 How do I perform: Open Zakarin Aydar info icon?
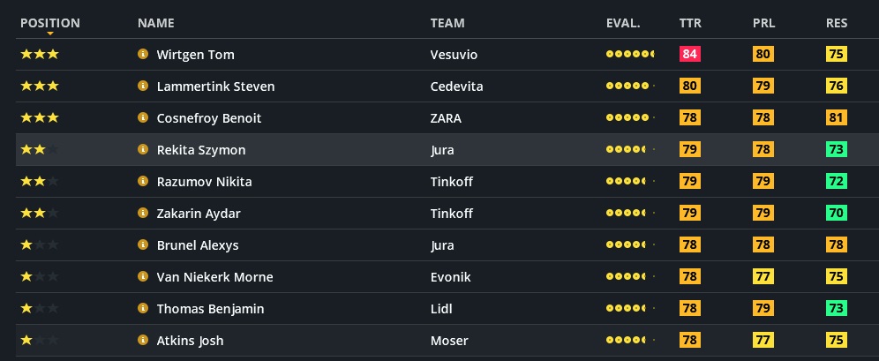[x=142, y=214]
